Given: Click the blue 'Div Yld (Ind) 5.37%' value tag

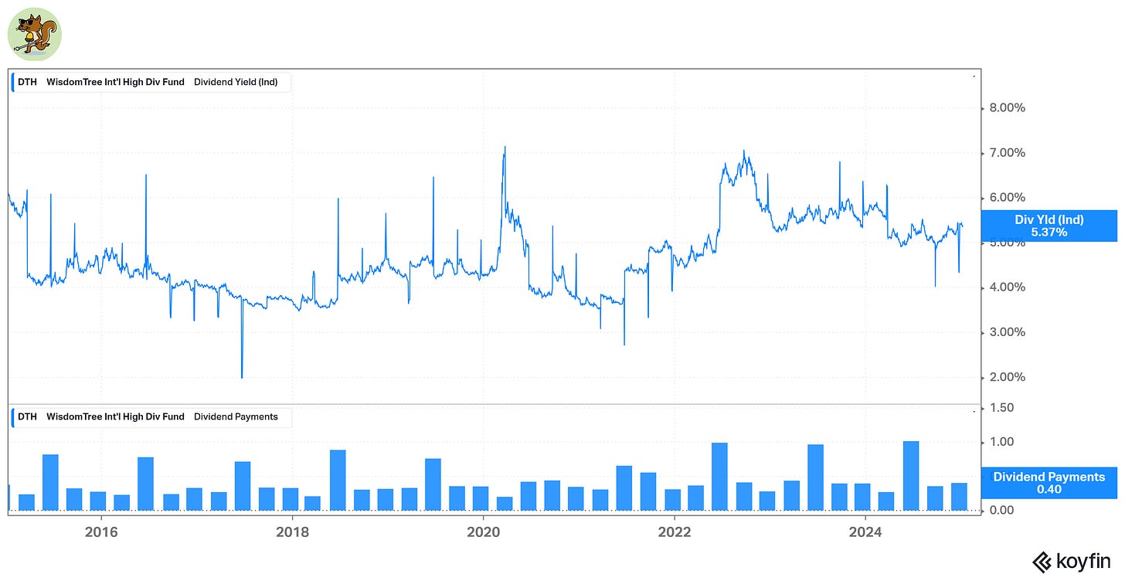Looking at the screenshot, I should [x=1049, y=226].
